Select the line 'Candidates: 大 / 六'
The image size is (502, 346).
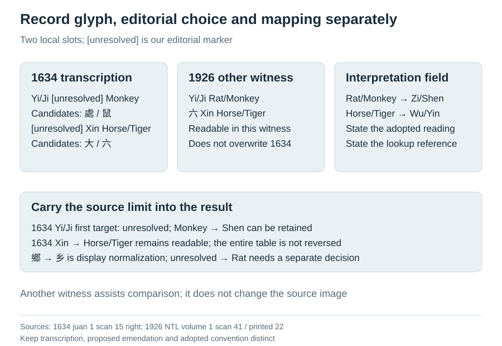click(71, 143)
